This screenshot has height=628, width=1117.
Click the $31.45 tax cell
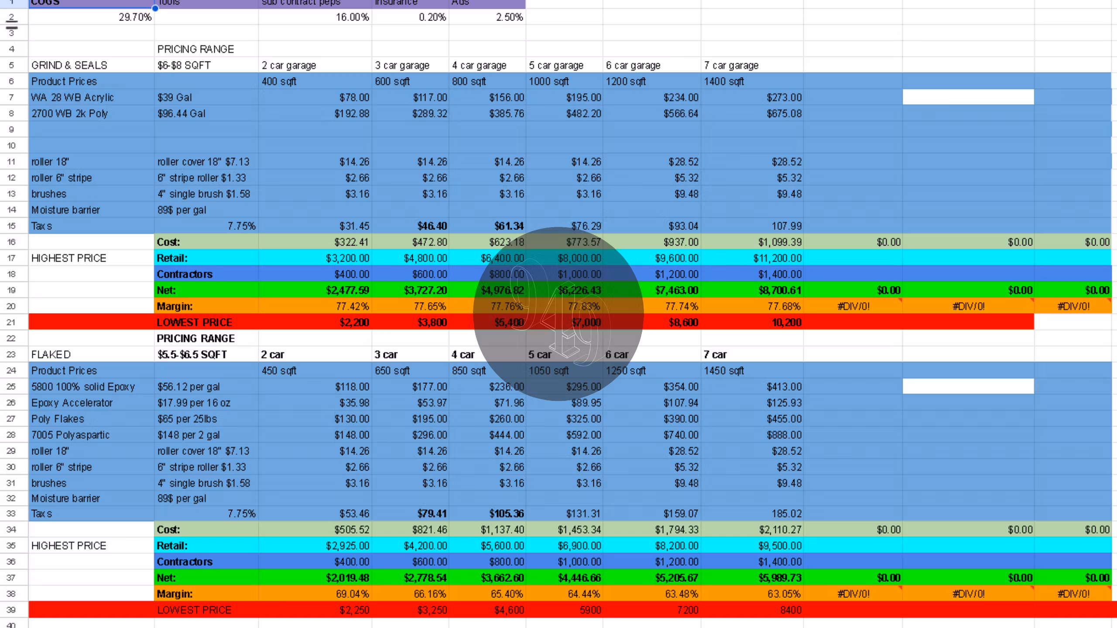tap(315, 226)
